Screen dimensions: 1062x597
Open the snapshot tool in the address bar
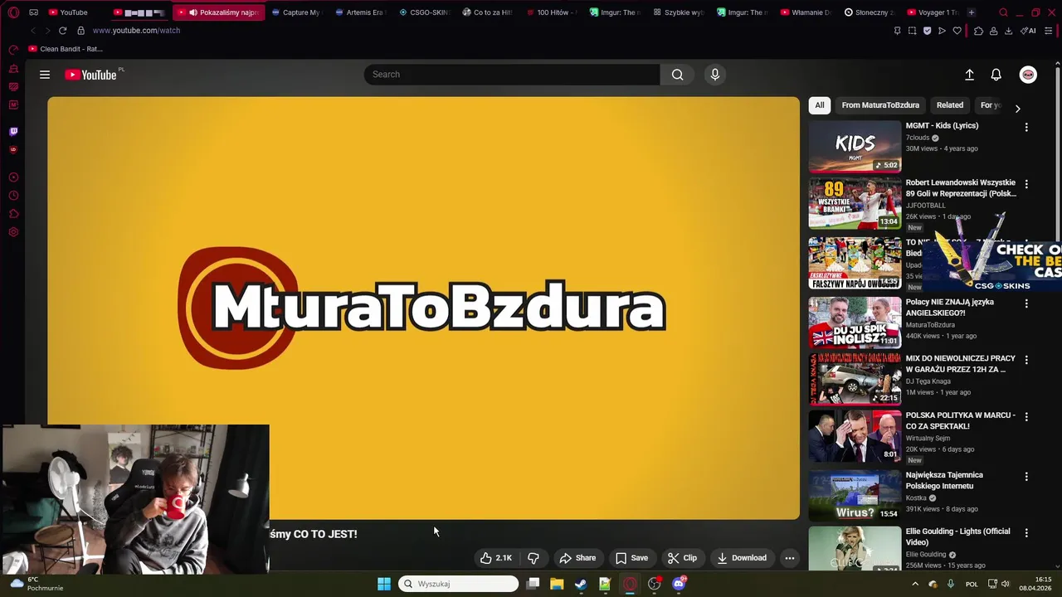pos(912,31)
